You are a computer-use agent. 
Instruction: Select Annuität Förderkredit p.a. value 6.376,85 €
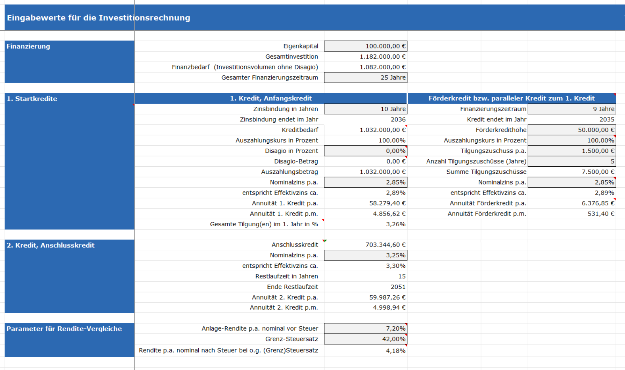click(598, 203)
